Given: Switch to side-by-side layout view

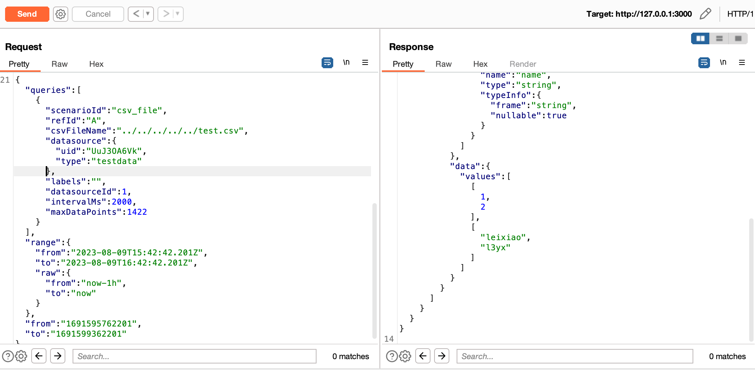Looking at the screenshot, I should coord(700,38).
